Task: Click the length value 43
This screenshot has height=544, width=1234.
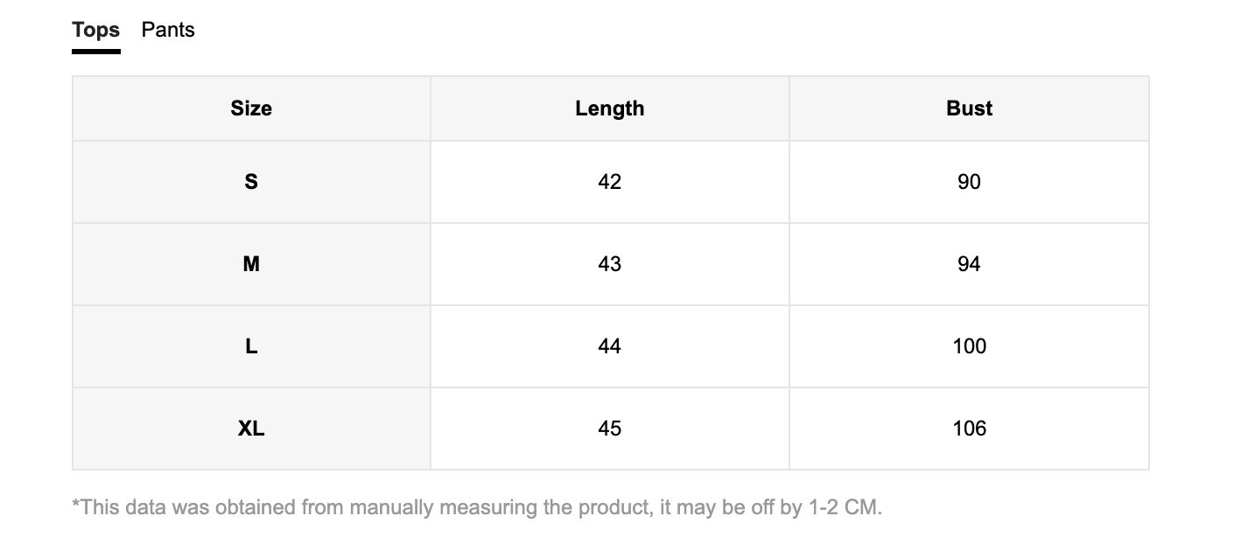Action: (610, 264)
